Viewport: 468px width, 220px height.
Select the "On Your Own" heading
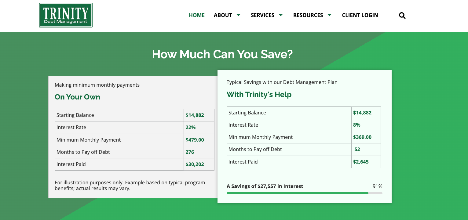pos(77,97)
